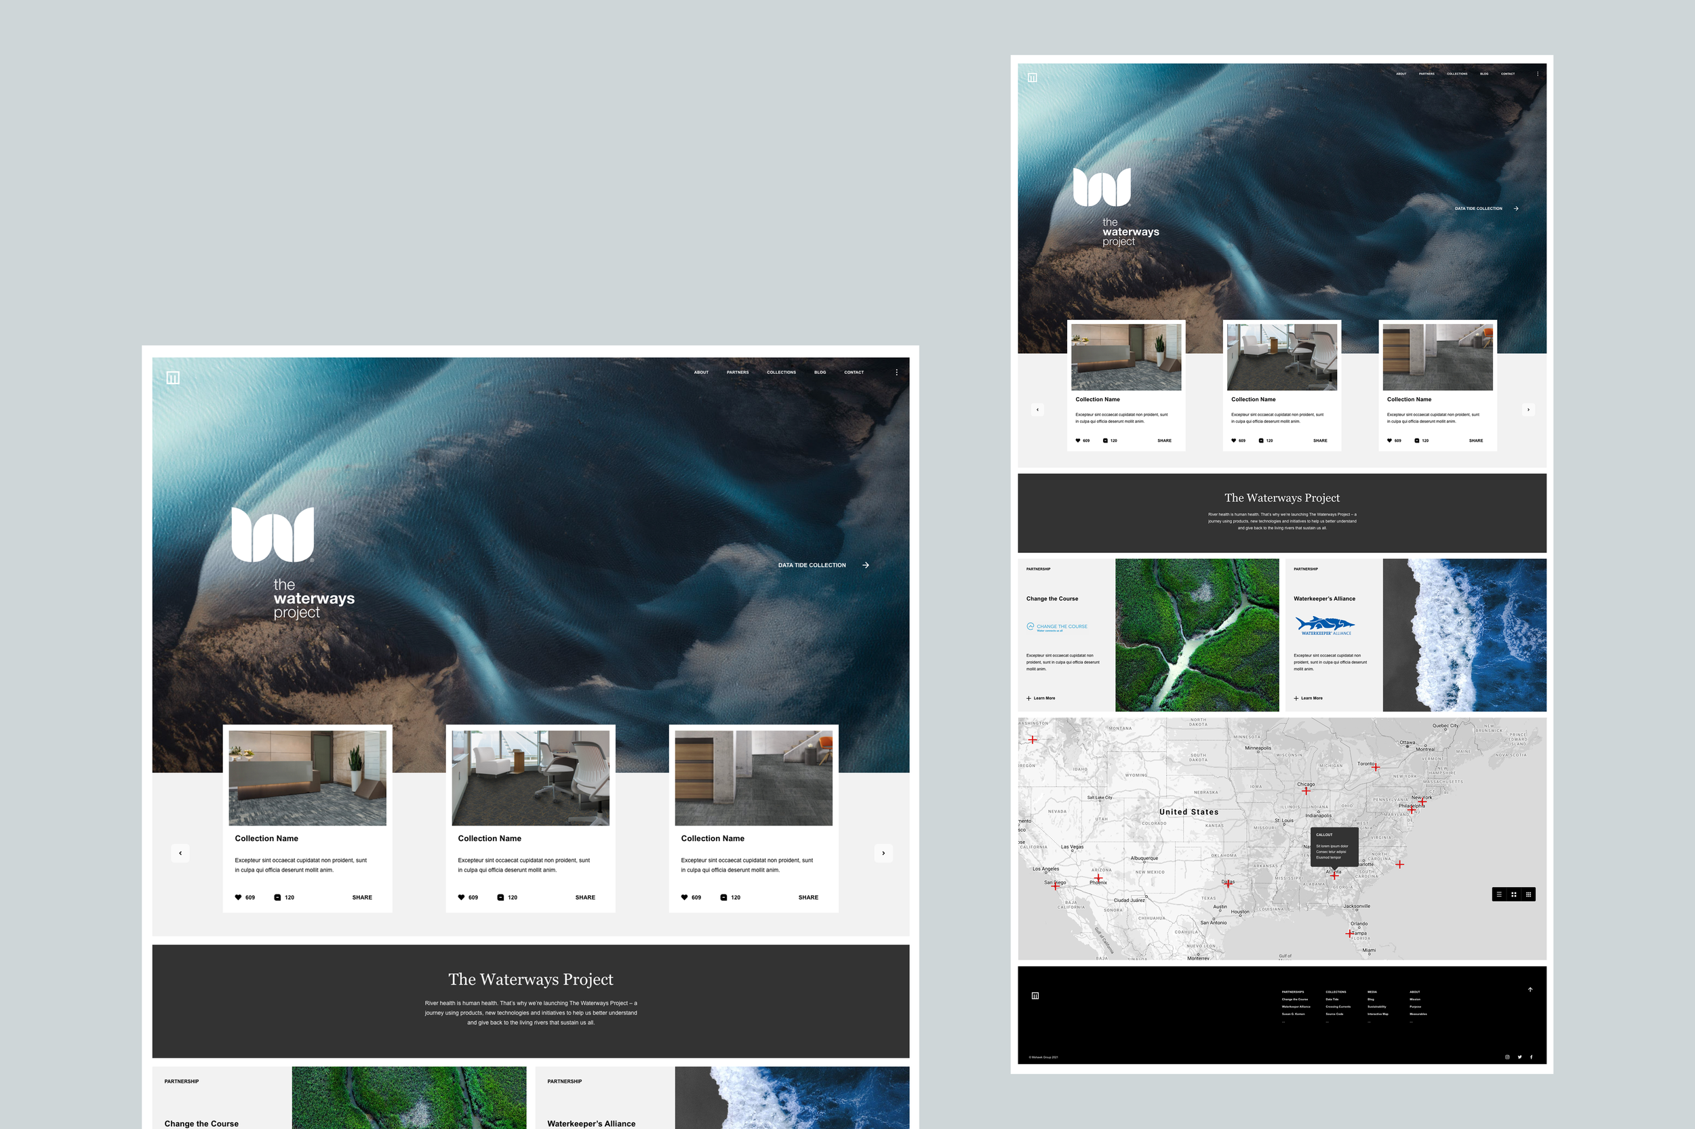Like the reception desk collection card in left mockup
This screenshot has height=1129, width=1695.
[x=239, y=897]
